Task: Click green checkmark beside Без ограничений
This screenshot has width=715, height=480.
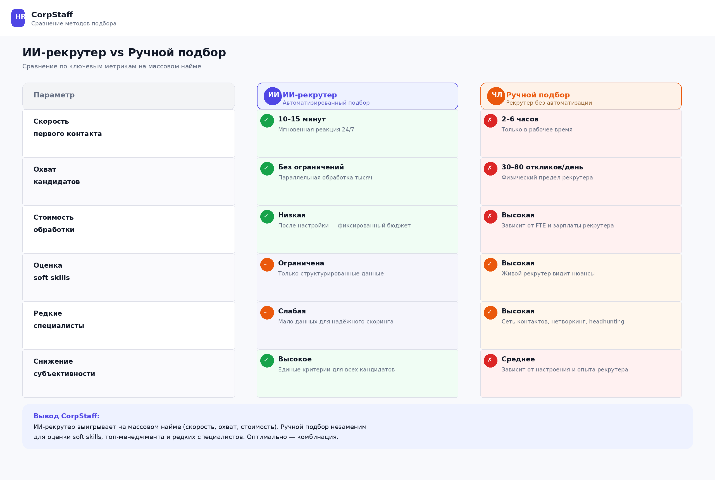Action: [x=267, y=169]
